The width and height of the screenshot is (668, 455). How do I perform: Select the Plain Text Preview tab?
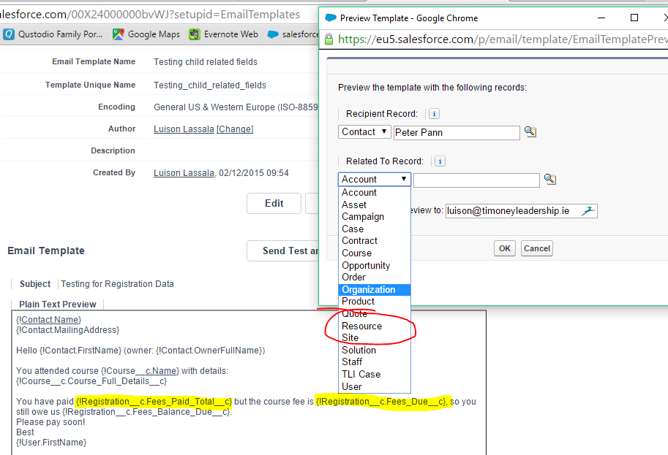pos(58,305)
